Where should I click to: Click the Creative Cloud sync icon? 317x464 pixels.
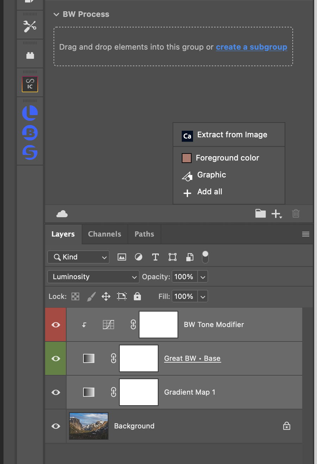62,214
